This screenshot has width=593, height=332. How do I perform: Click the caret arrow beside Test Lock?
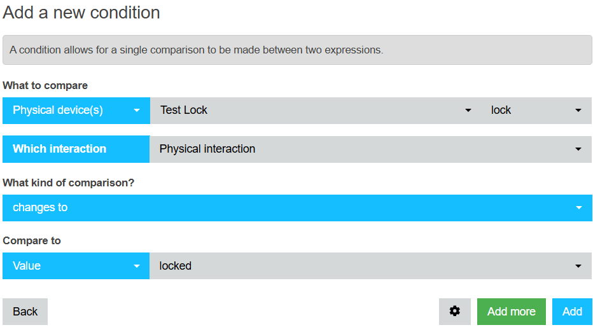(468, 111)
